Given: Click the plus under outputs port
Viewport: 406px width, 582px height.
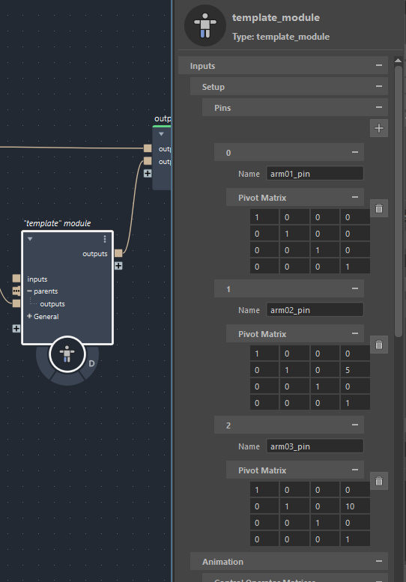Looking at the screenshot, I should tap(118, 266).
